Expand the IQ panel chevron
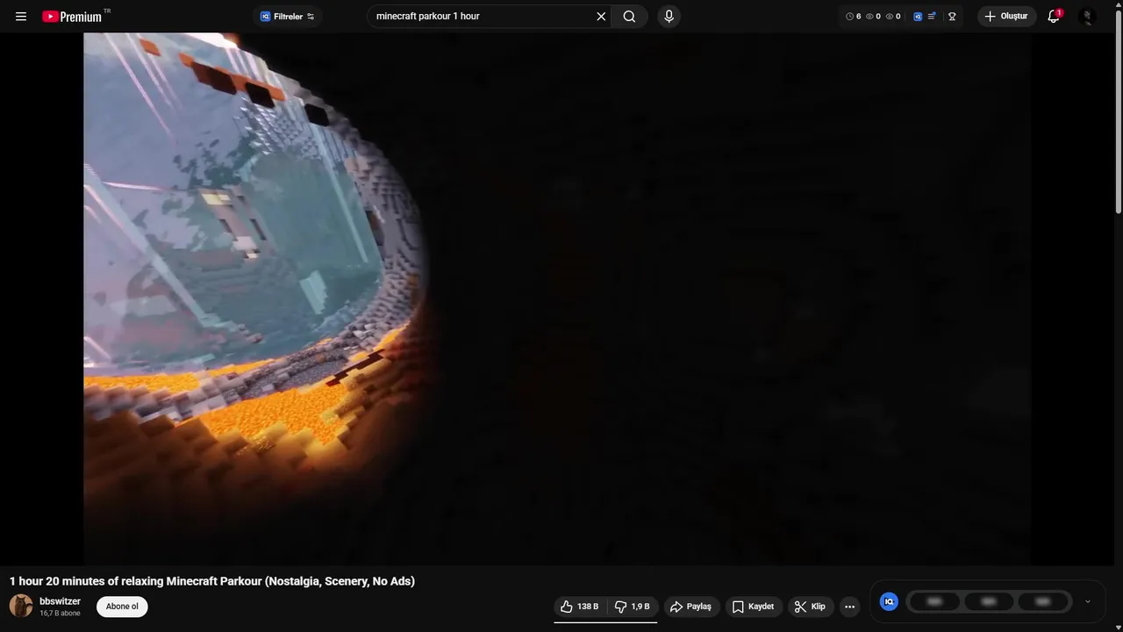This screenshot has height=632, width=1123. pyautogui.click(x=1088, y=601)
